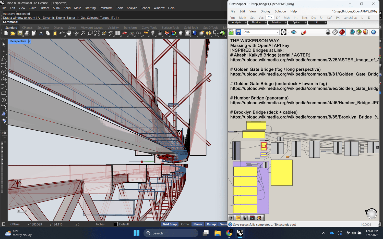Toggle Osnap in the status bar
This screenshot has width=383, height=239.
[211, 224]
